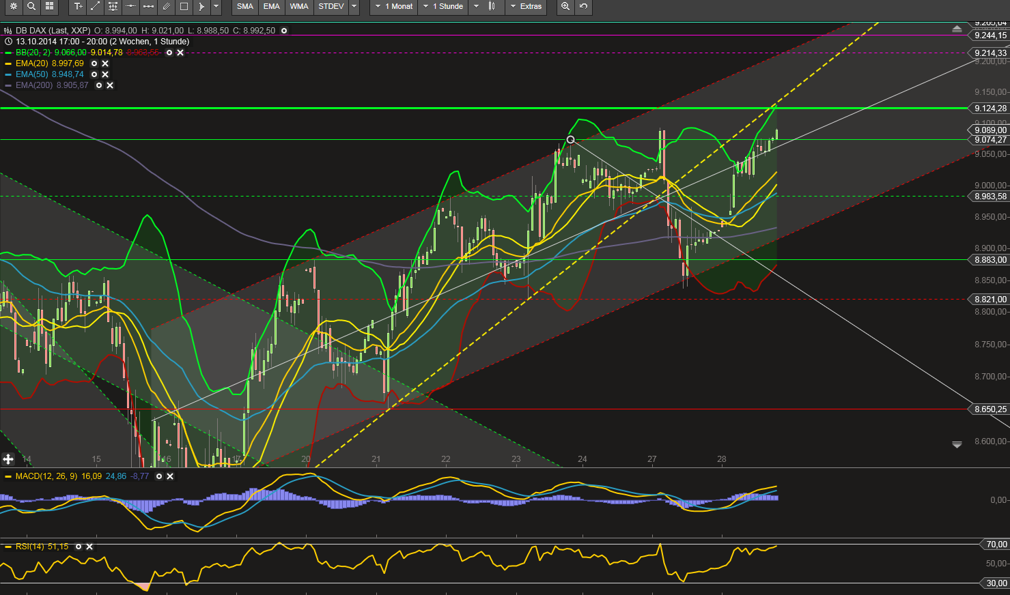Open settings for the DB DAX series
The height and width of the screenshot is (595, 1010).
click(284, 31)
